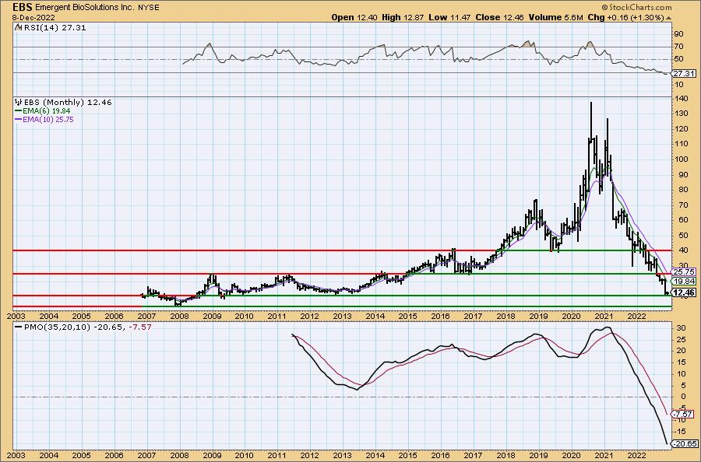The image size is (701, 462).
Task: Click the 140 label on price axis
Action: coord(681,99)
